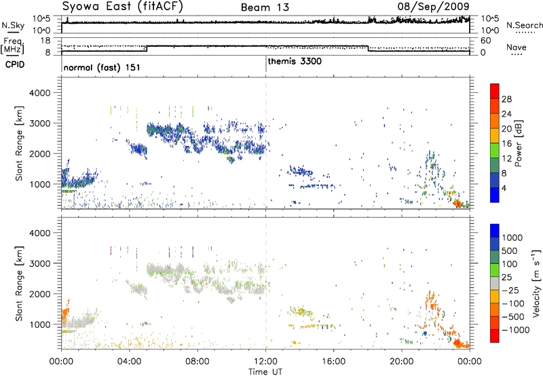
Task: Click the 'Nave' legend label
Action: (x=516, y=48)
